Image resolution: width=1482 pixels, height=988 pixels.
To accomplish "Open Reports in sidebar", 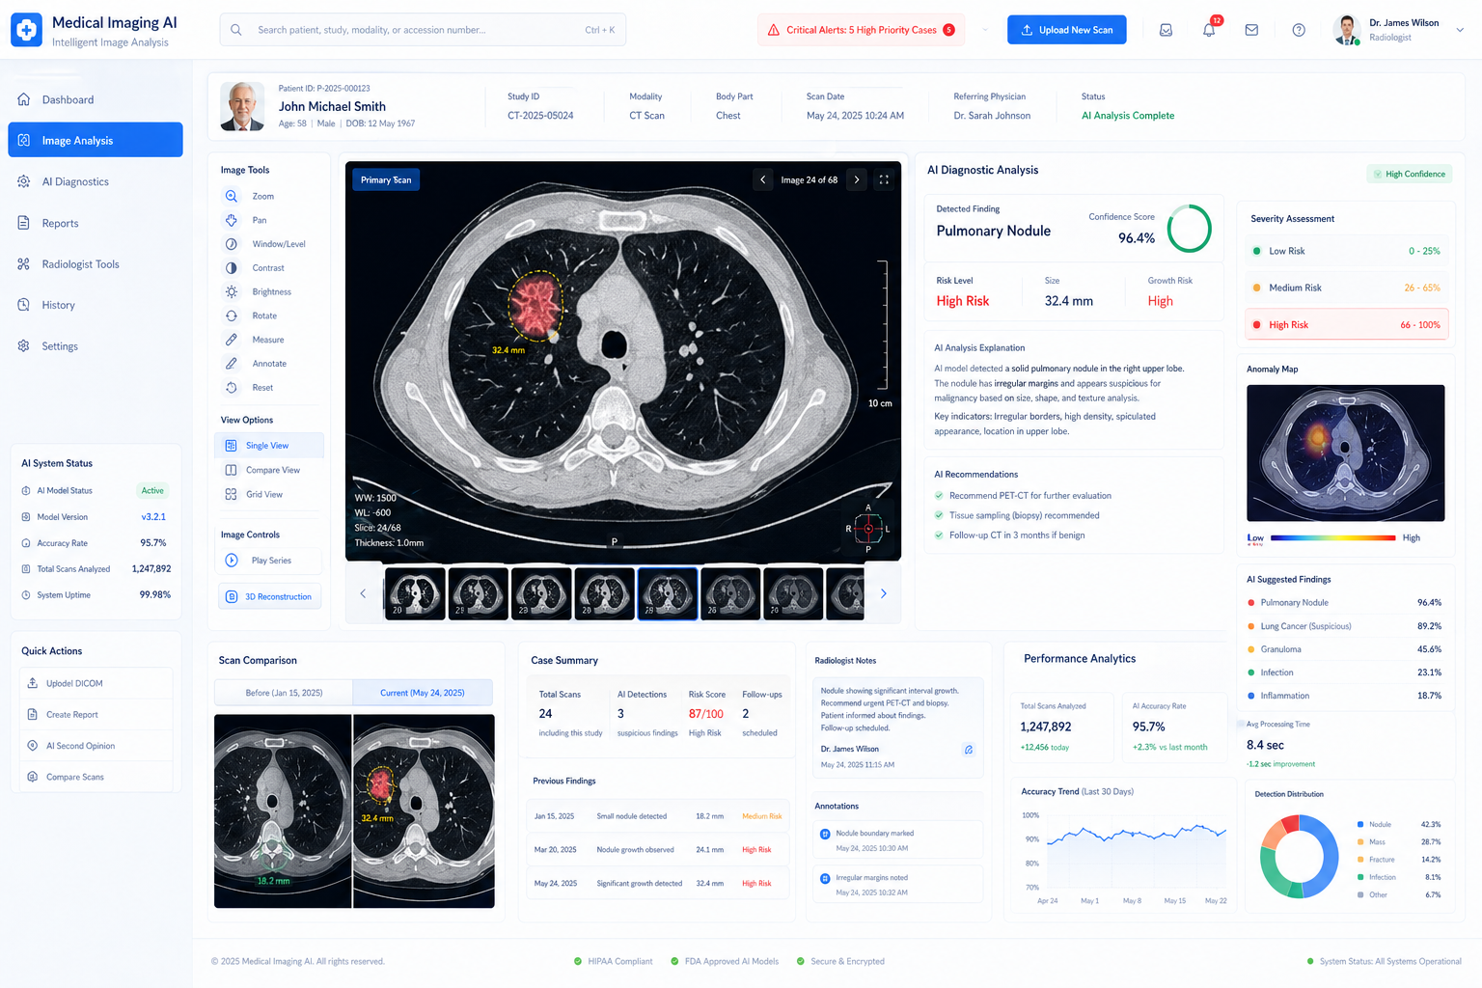I will coord(96,223).
